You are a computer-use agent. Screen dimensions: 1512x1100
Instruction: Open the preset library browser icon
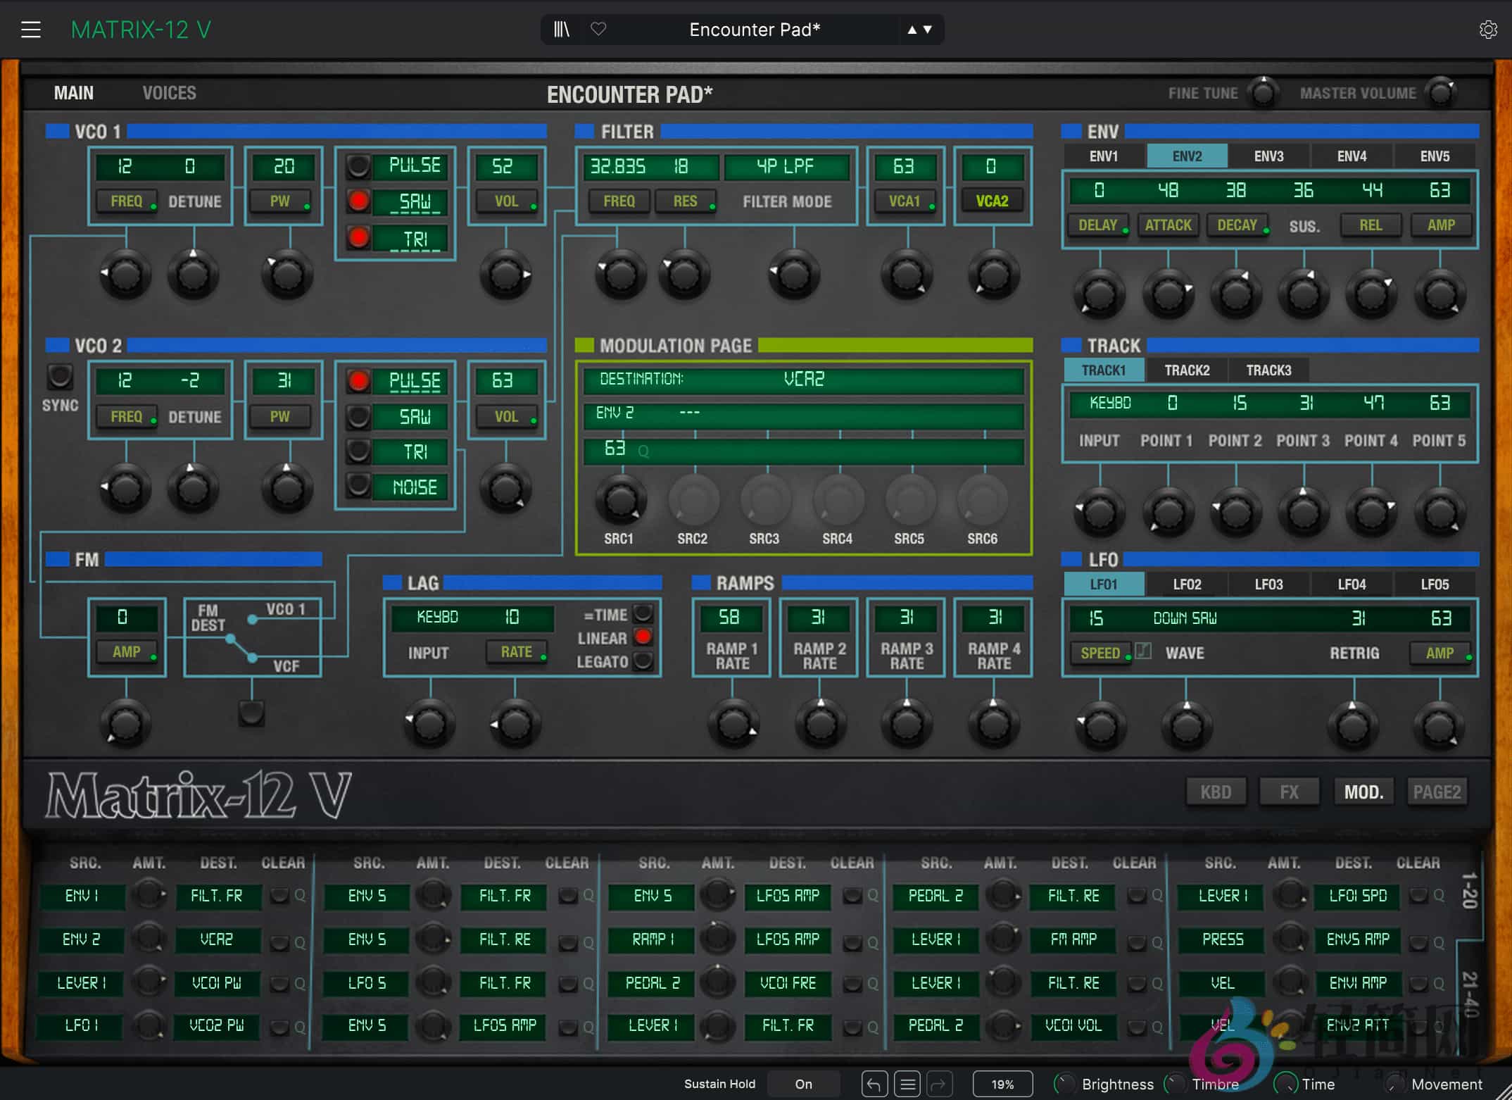tap(562, 30)
